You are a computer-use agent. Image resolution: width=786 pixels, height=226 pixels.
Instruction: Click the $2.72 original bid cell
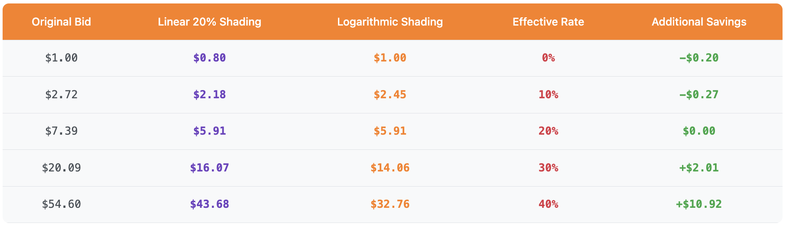[61, 94]
